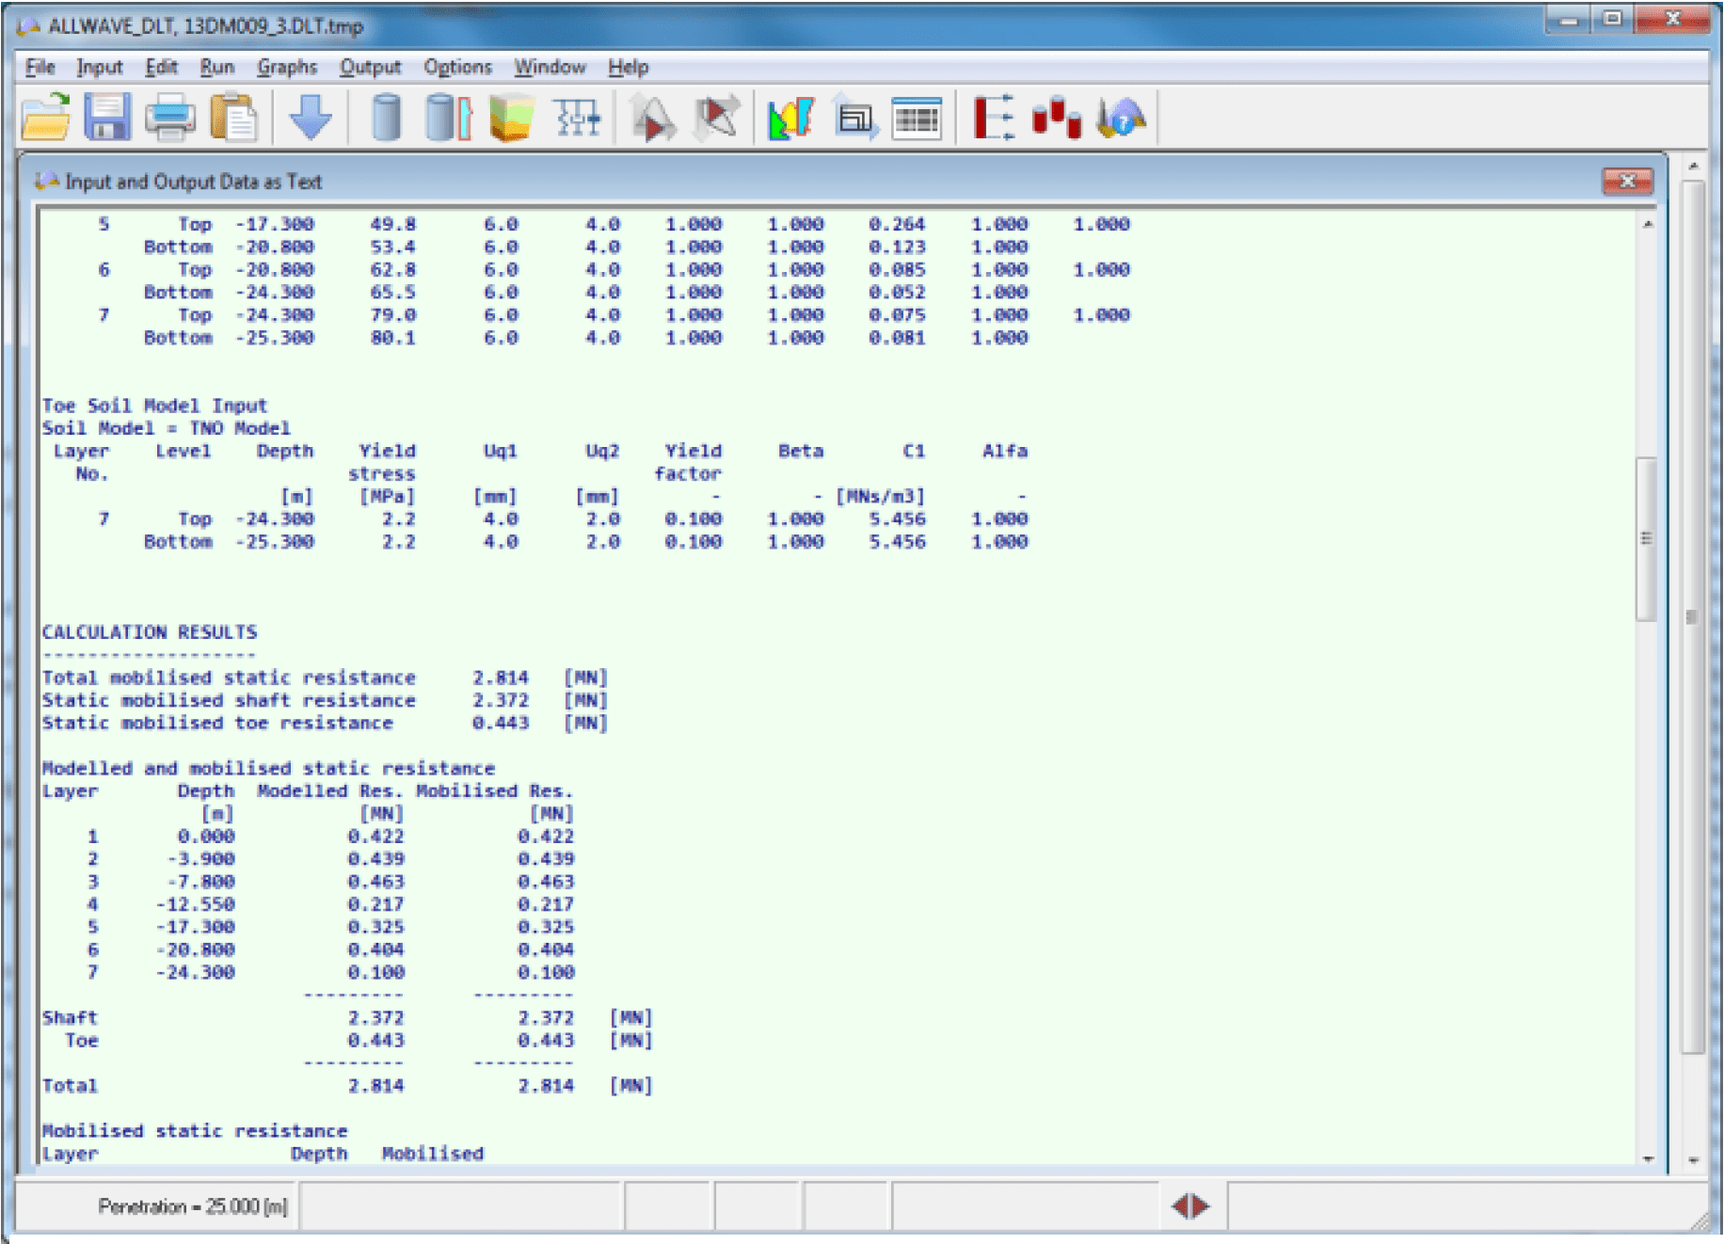
Task: Open the Run menu
Action: 216,67
